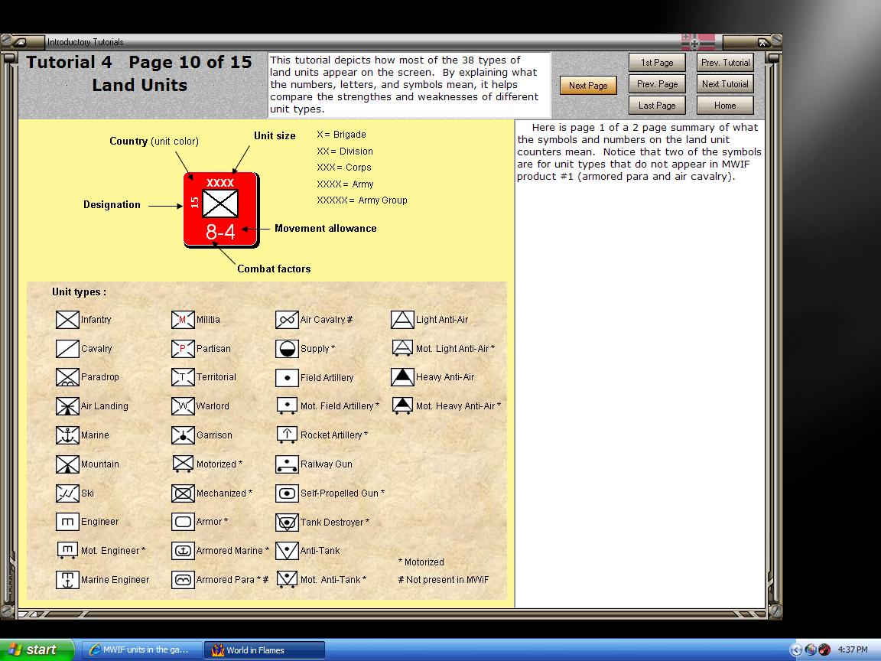881x661 pixels.
Task: Open the Last Page of tutorial
Action: click(x=657, y=105)
